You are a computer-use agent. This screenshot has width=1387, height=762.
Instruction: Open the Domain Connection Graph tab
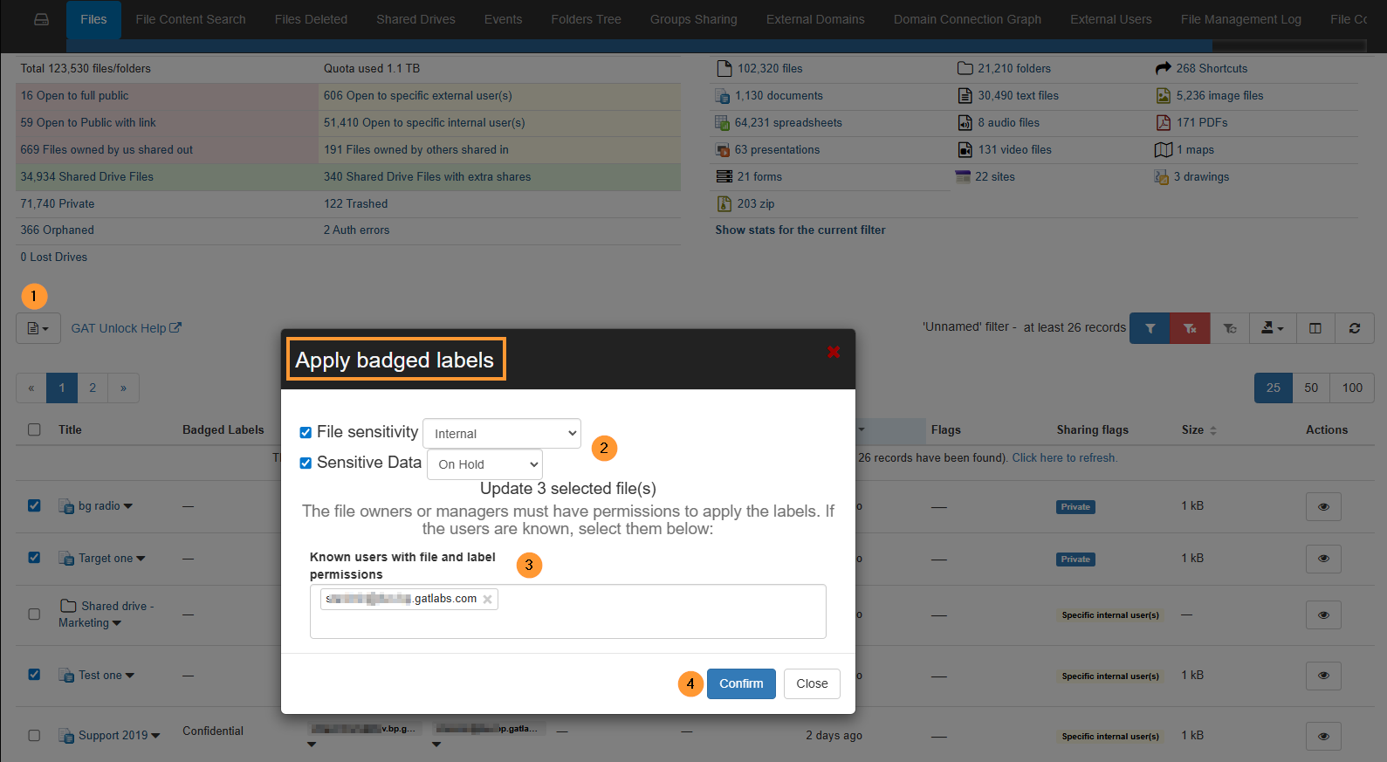[x=967, y=19]
